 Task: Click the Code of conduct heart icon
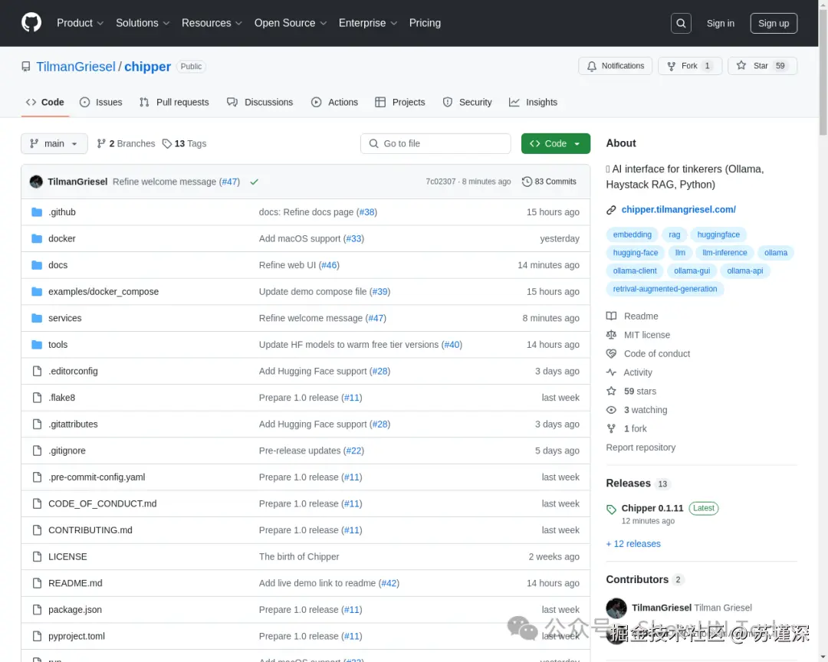coord(611,354)
